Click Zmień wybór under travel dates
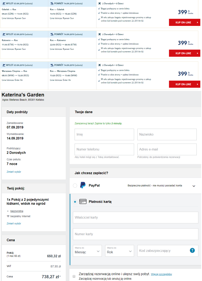The image size is (202, 281). point(14,172)
